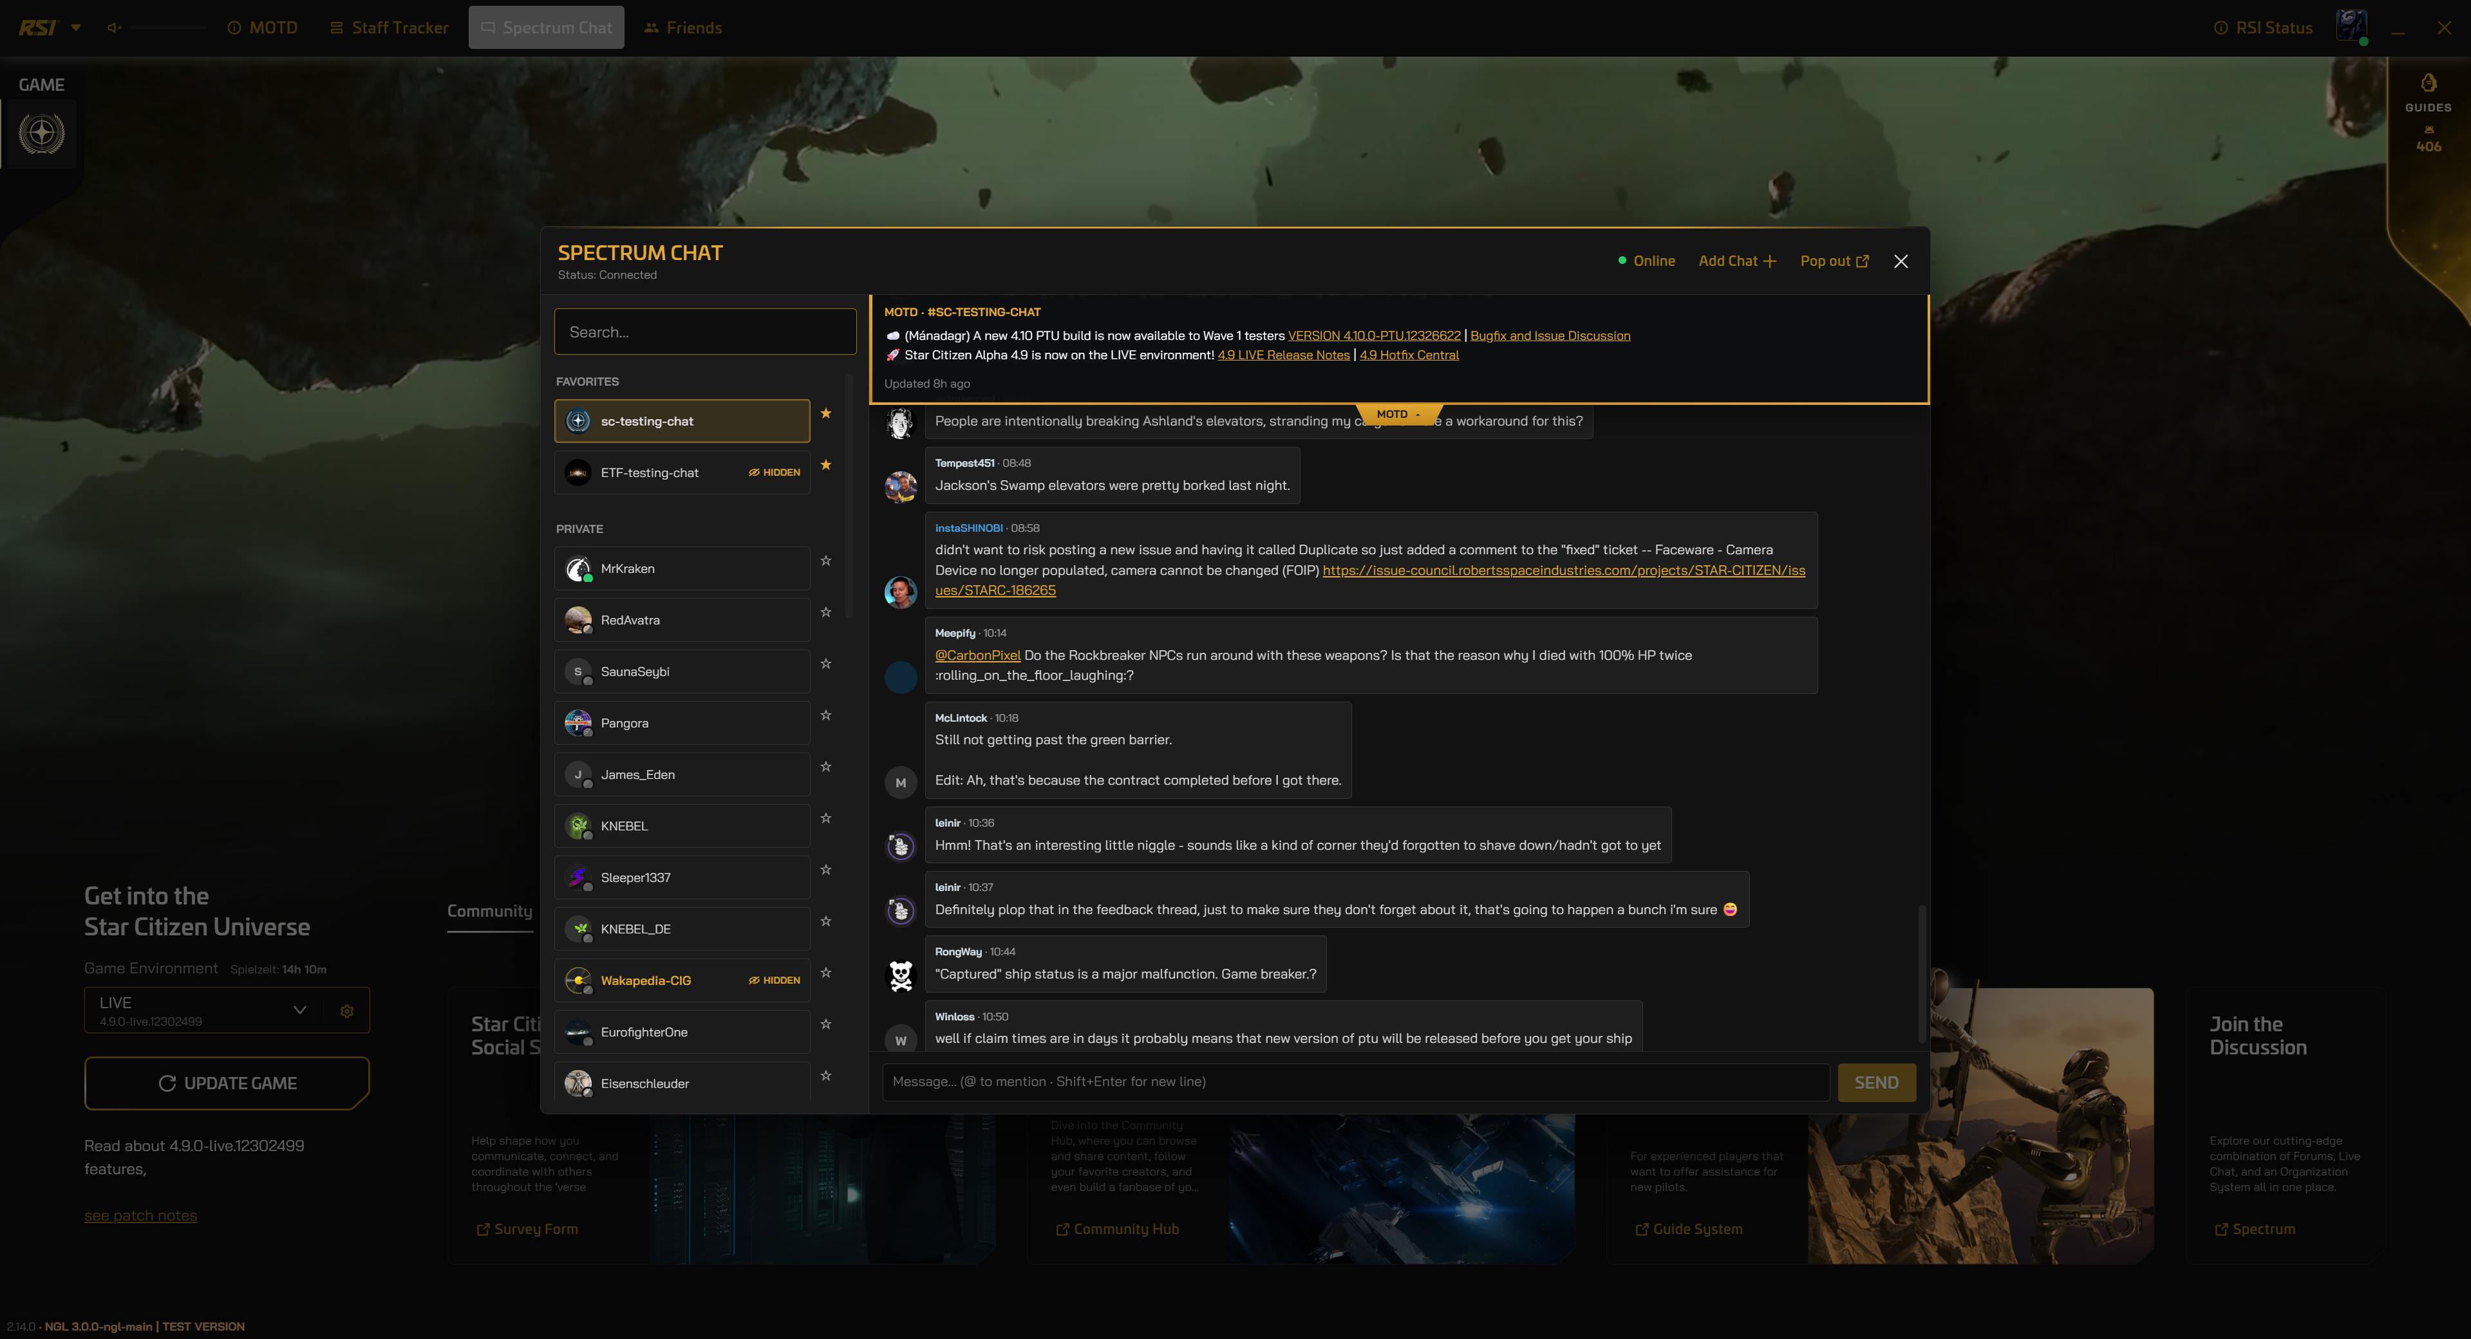Viewport: 2471px width, 1339px height.
Task: Unfavorite sc-testing-chat star
Action: 826,413
